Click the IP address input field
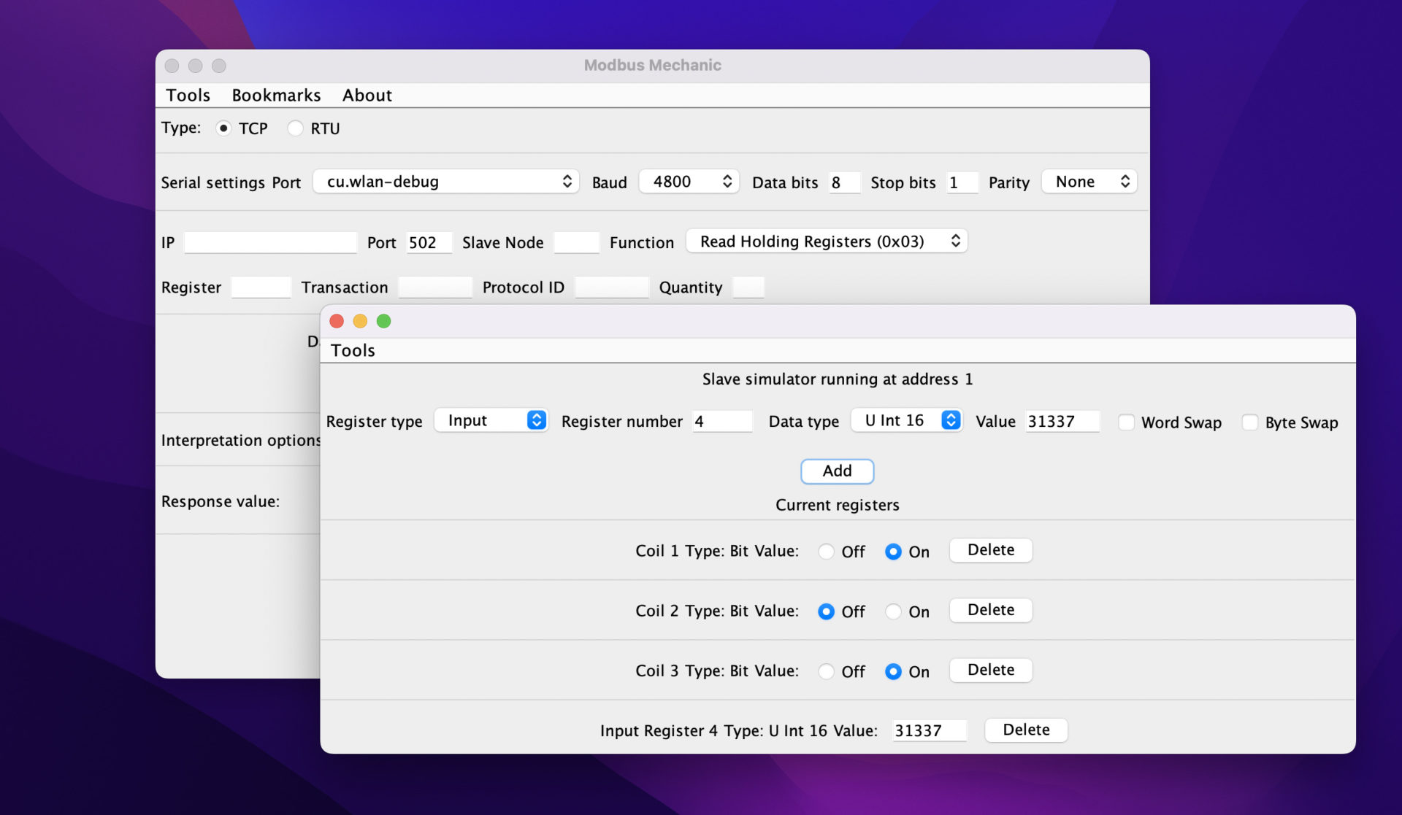 [270, 242]
